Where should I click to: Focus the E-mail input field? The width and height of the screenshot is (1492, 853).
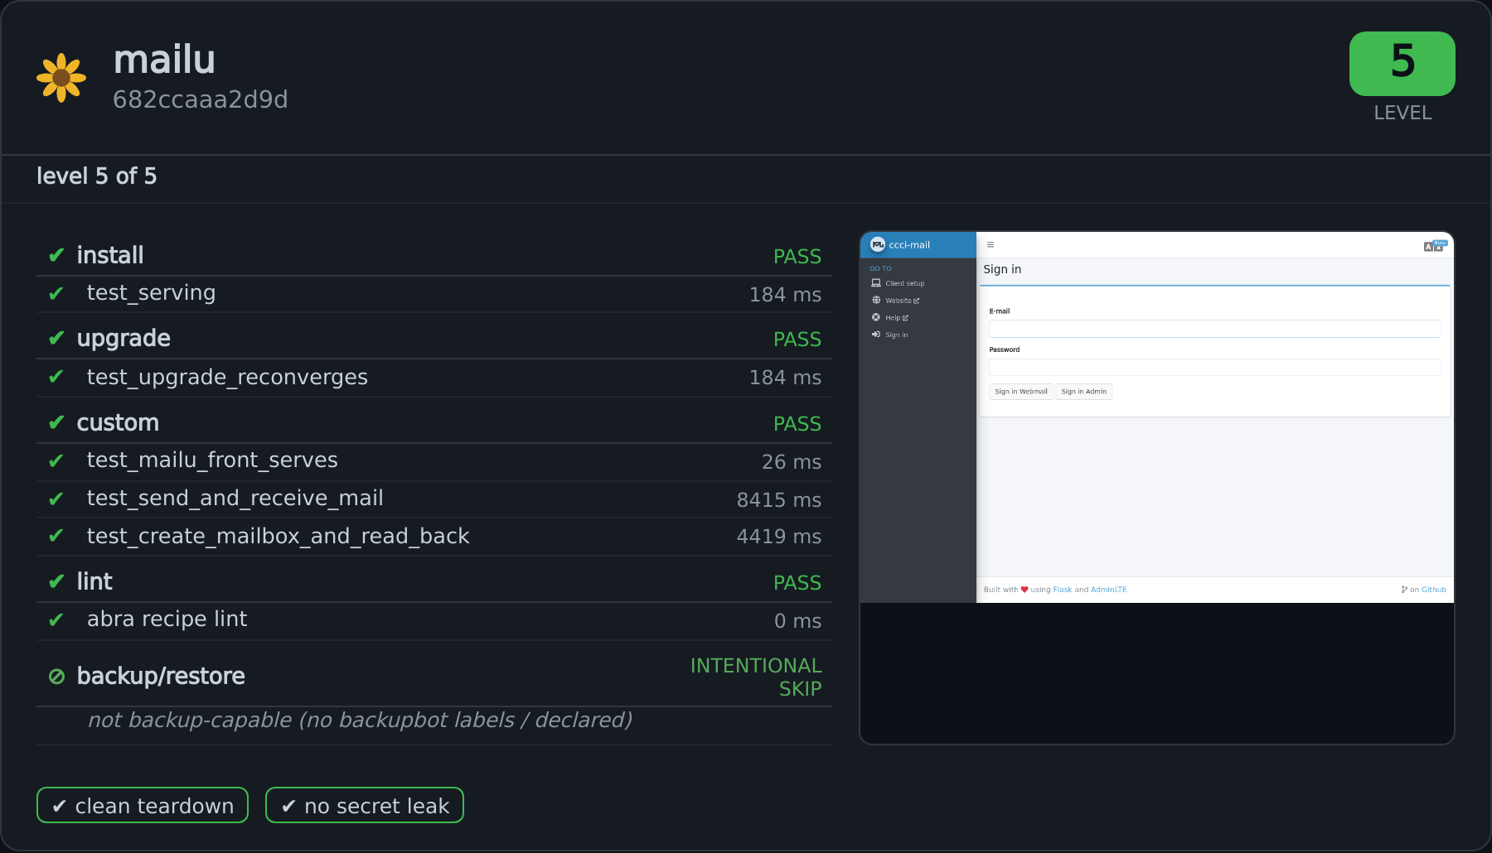(1215, 329)
